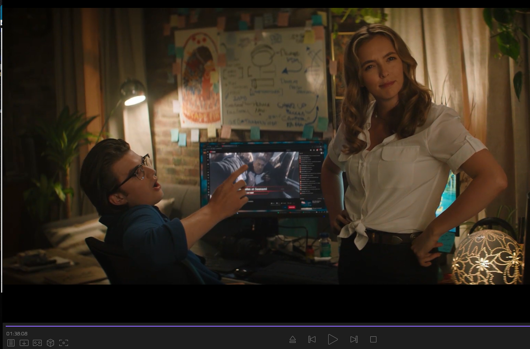Click the download arrow icon
The height and width of the screenshot is (349, 530).
24,343
